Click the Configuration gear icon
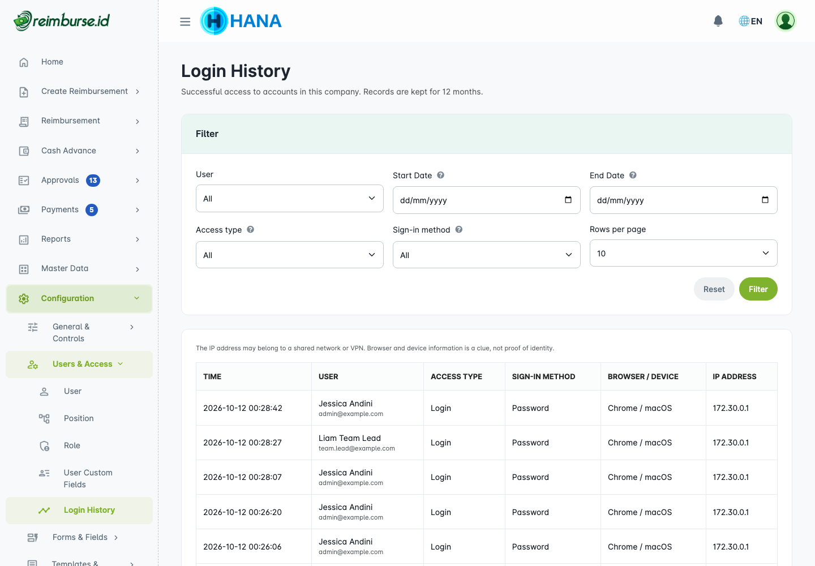This screenshot has height=566, width=815. [x=24, y=299]
